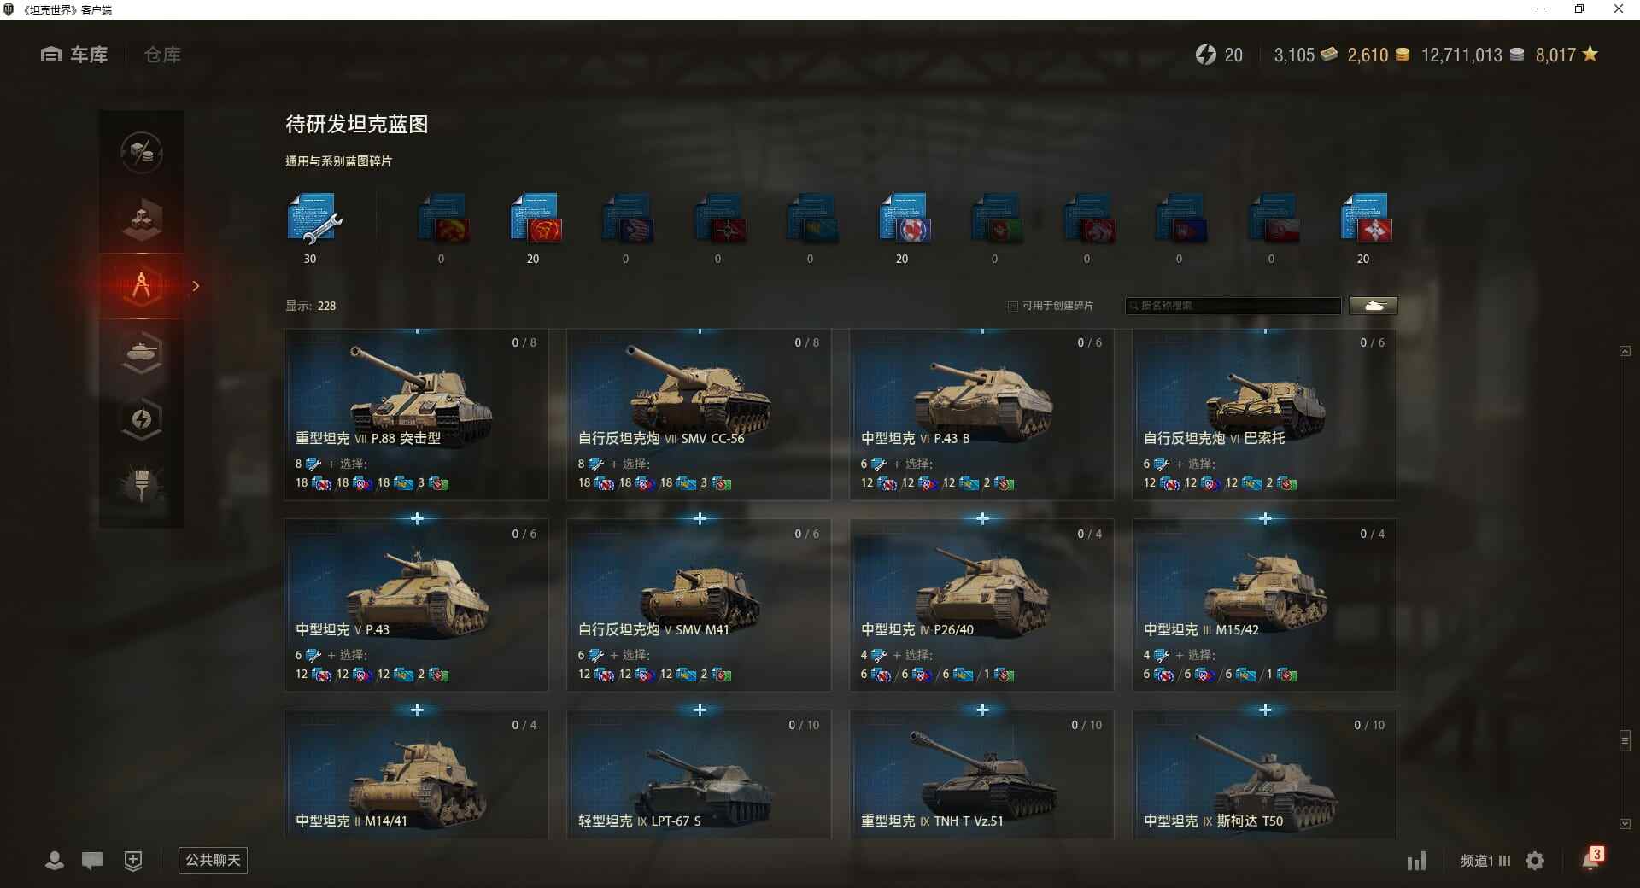Image resolution: width=1640 pixels, height=888 pixels.
Task: Click the universal blueprint fragment with wrench
Action: click(x=313, y=219)
